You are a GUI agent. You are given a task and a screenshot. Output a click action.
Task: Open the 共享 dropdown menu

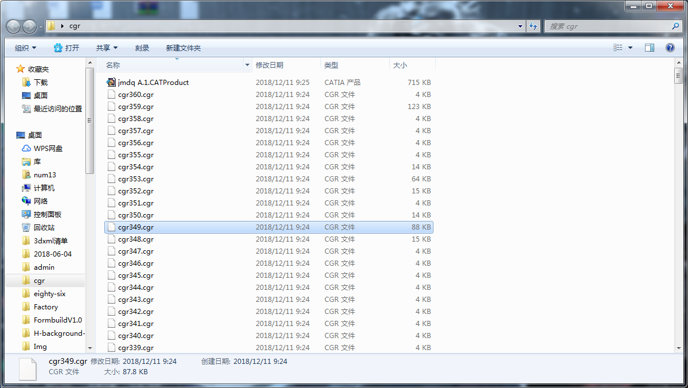coord(107,48)
